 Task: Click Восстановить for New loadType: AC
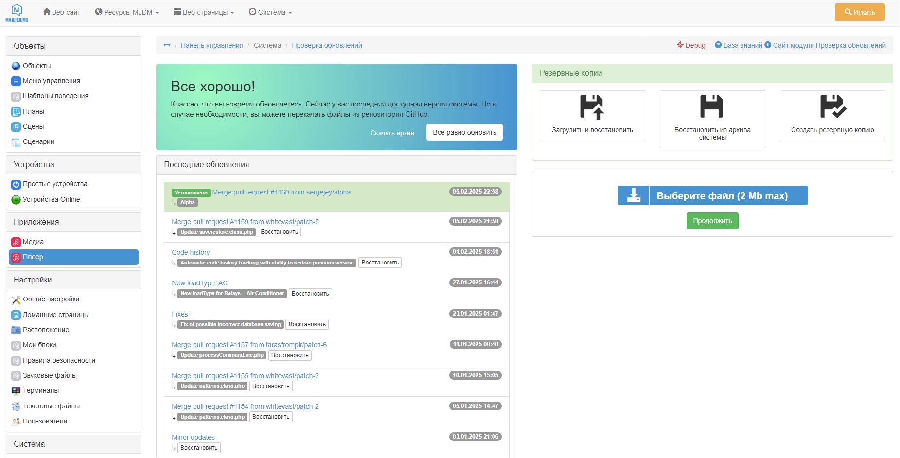(x=310, y=294)
